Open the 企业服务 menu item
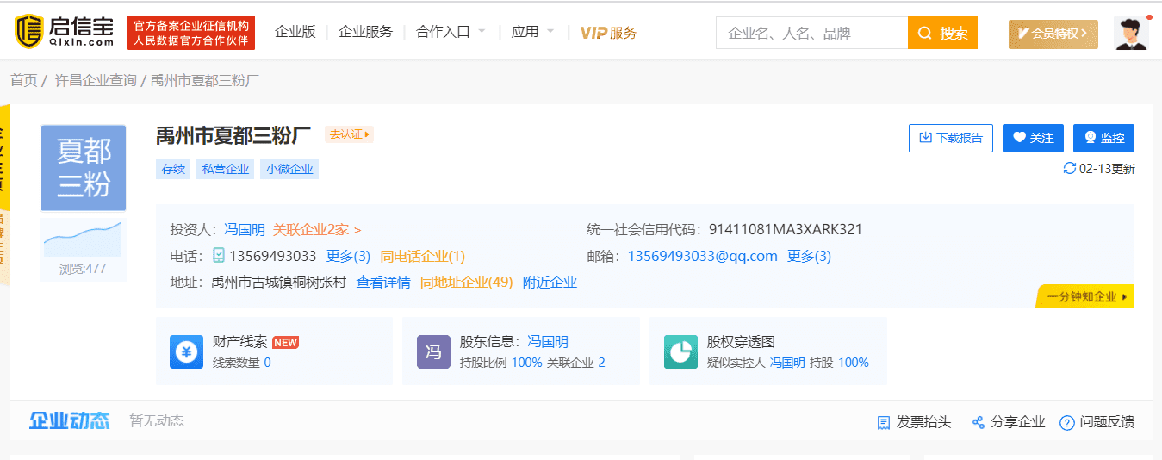The height and width of the screenshot is (460, 1162). coord(365,32)
